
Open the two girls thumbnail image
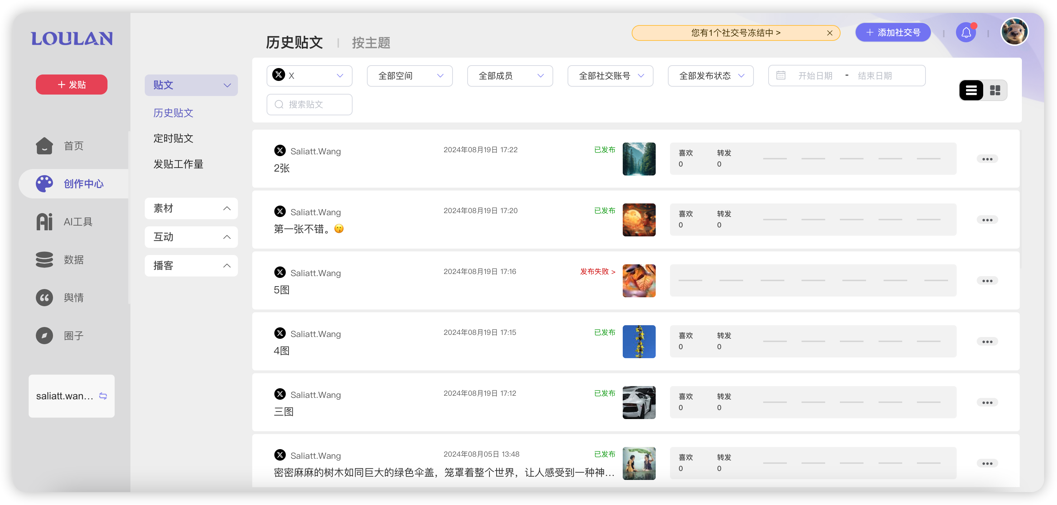pos(639,463)
